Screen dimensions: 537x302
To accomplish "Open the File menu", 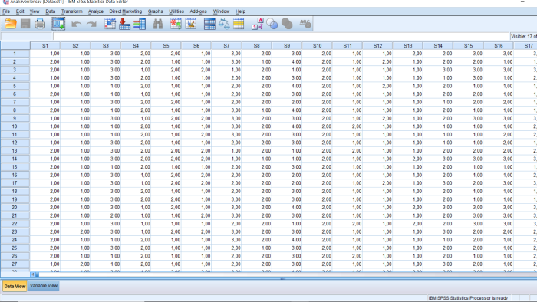I will (x=6, y=11).
